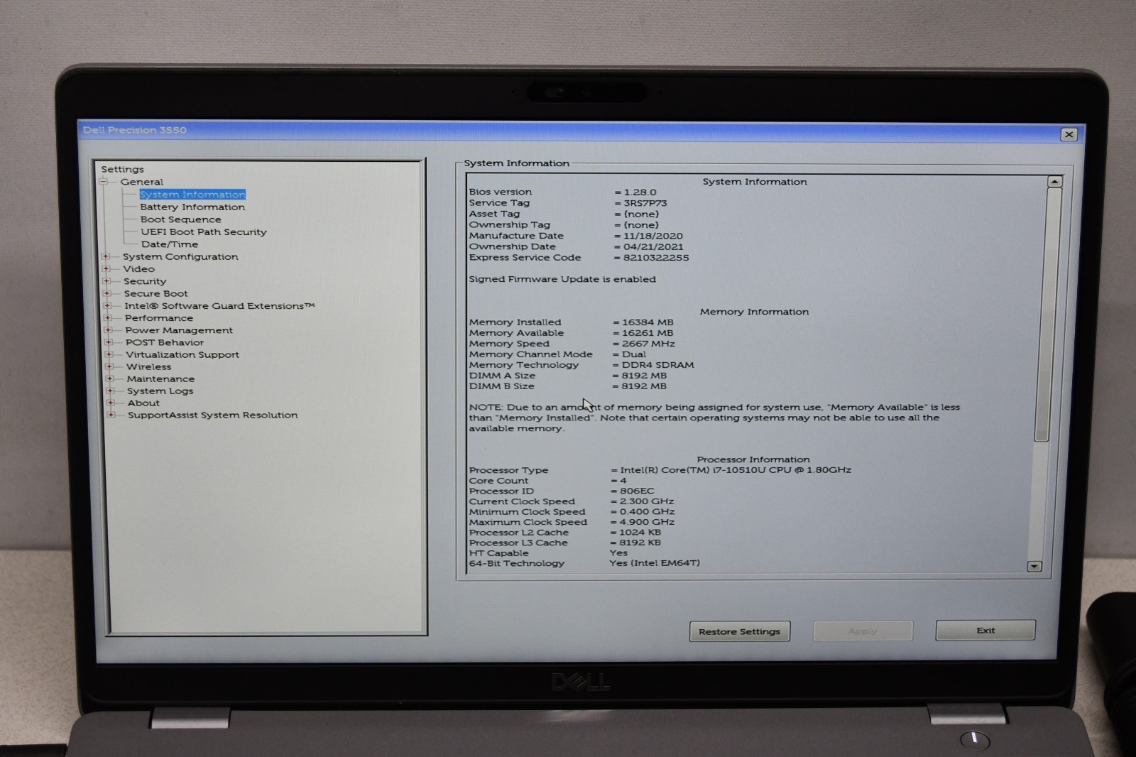
Task: Select Virtualization Support label
Action: [182, 354]
